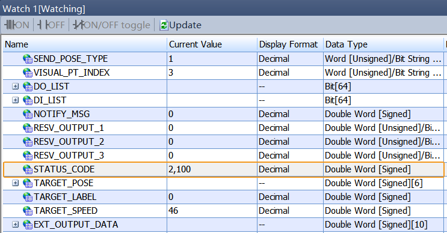The image size is (447, 233).
Task: Expand the TARGET_POSE array
Action: (16, 183)
